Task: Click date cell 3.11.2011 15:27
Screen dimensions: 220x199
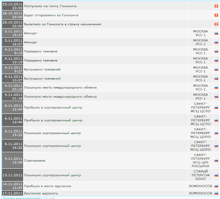Action: pos(13,34)
